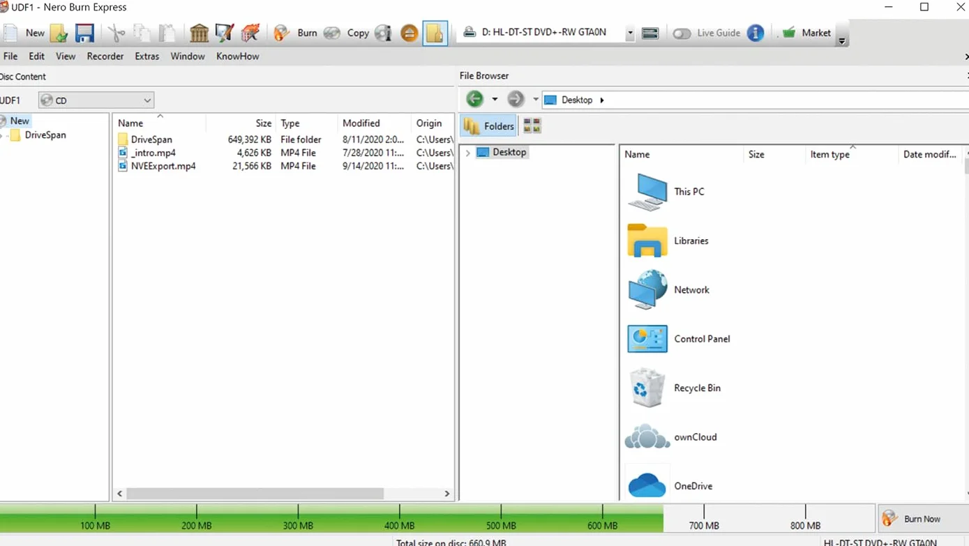Open the Recycle Bin icon

(x=647, y=388)
